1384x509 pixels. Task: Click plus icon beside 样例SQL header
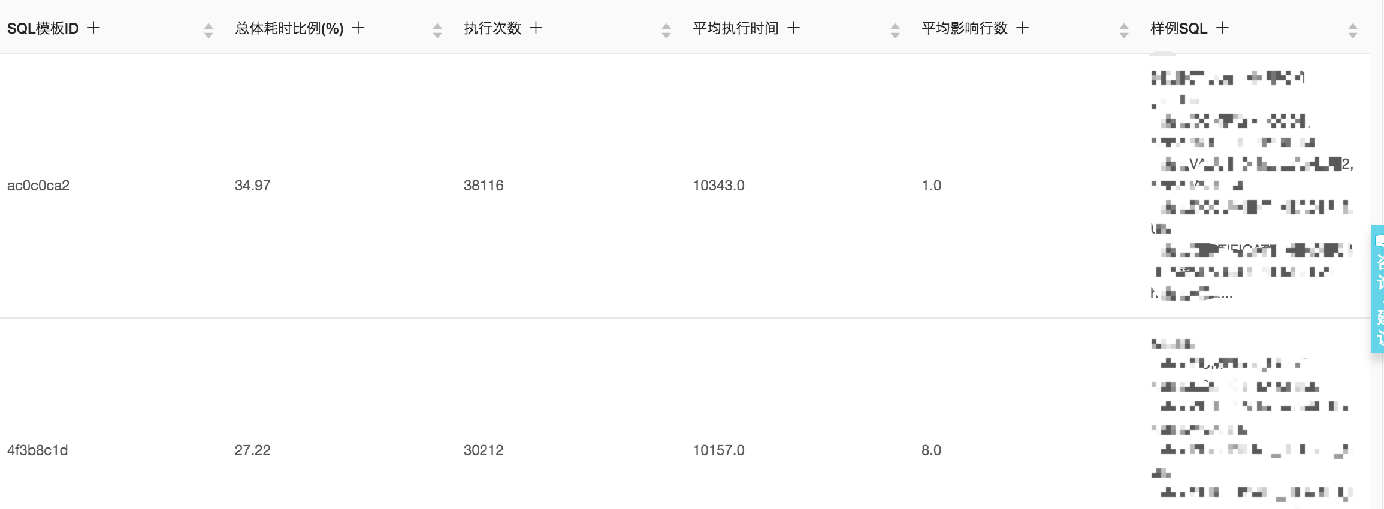point(1223,28)
